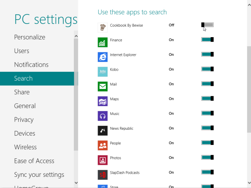The width and height of the screenshot is (251, 188).
Task: Click the News Republic app name
Action: click(122, 129)
